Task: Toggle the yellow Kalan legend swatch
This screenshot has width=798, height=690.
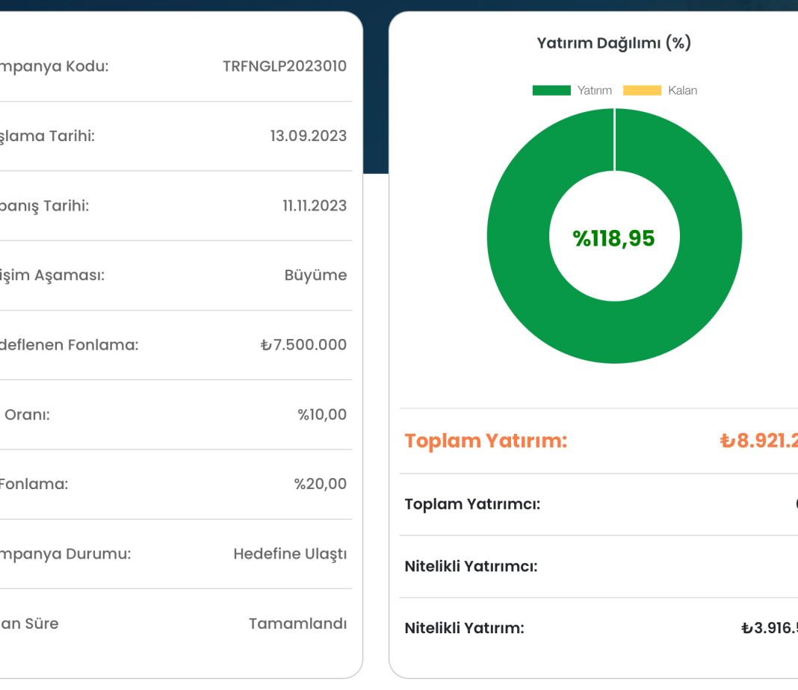Action: click(642, 90)
